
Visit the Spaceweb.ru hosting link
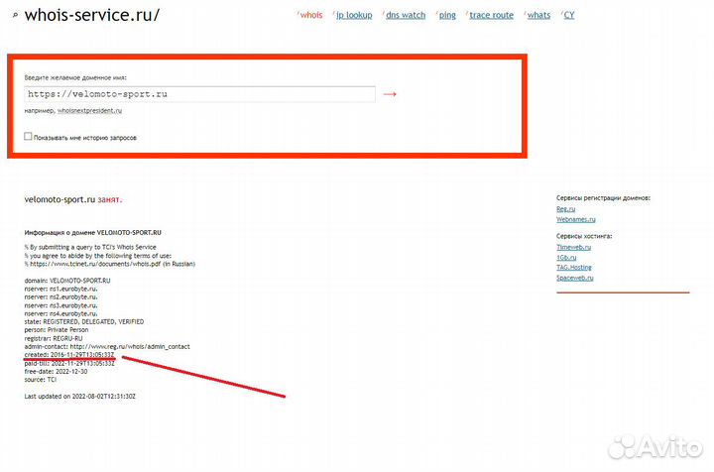click(x=576, y=279)
